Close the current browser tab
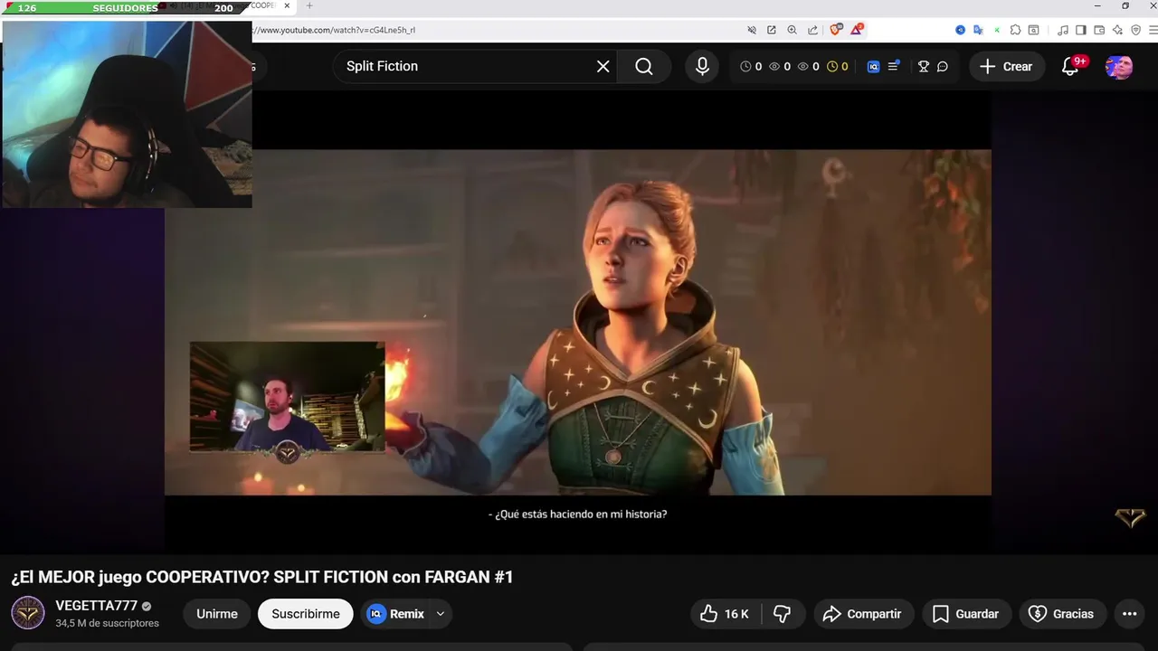Screen dimensions: 1158x651 point(288,5)
